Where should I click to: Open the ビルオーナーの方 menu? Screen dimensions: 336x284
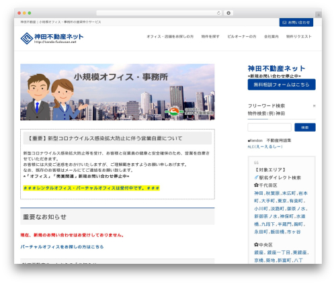point(242,36)
